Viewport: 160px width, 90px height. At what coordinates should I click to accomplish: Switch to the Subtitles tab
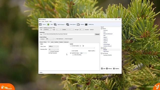(x=56, y=42)
